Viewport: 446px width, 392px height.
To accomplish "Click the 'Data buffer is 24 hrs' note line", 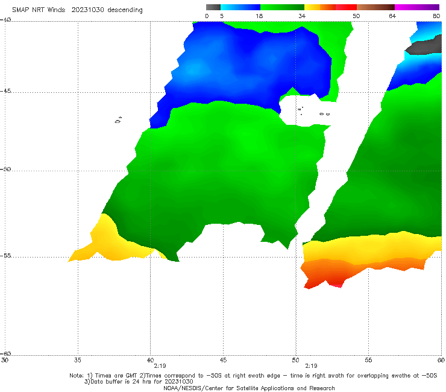I will tap(139, 382).
